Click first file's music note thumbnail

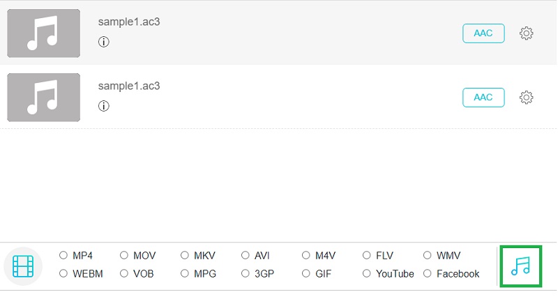[43, 33]
